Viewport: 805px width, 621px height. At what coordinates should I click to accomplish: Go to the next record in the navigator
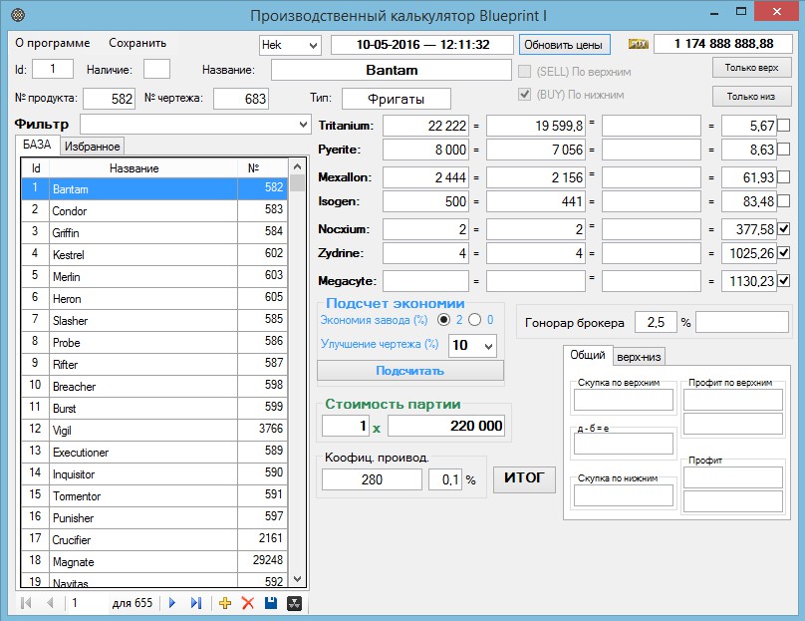pyautogui.click(x=172, y=603)
